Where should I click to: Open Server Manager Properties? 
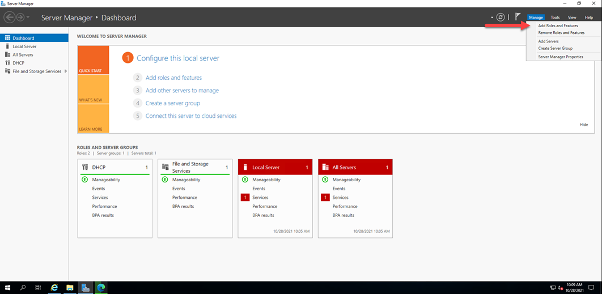[x=561, y=57]
